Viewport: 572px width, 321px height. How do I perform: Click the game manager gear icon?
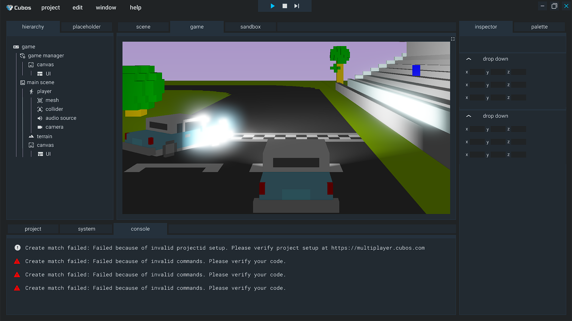tap(22, 56)
